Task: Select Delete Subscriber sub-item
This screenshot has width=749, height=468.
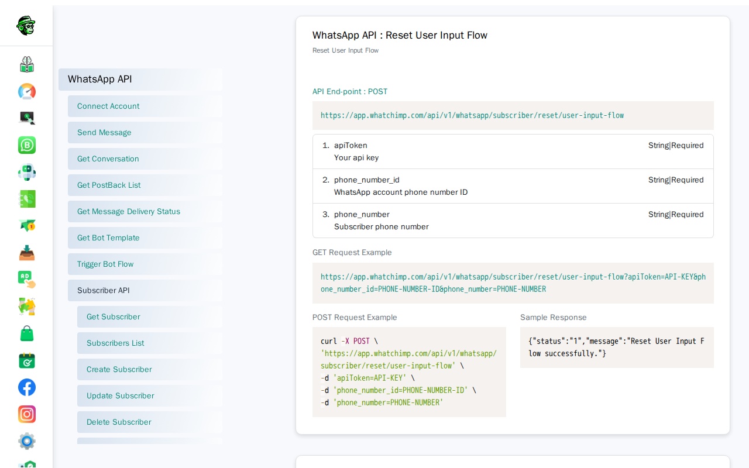Action: [150, 422]
